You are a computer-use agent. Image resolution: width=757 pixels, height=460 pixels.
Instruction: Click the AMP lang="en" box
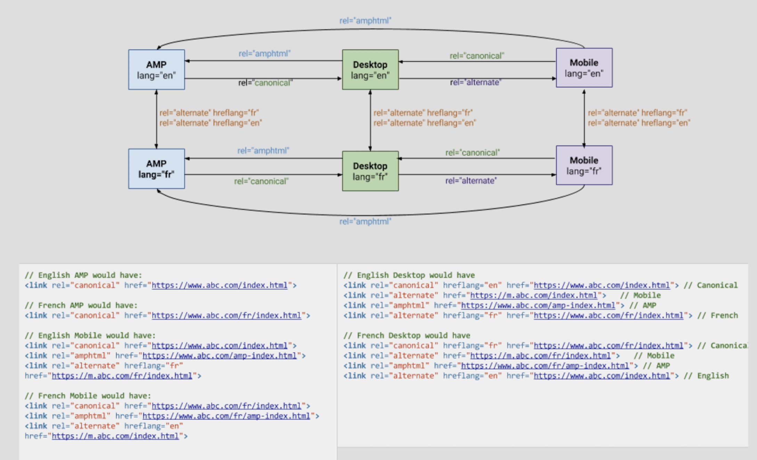click(156, 69)
